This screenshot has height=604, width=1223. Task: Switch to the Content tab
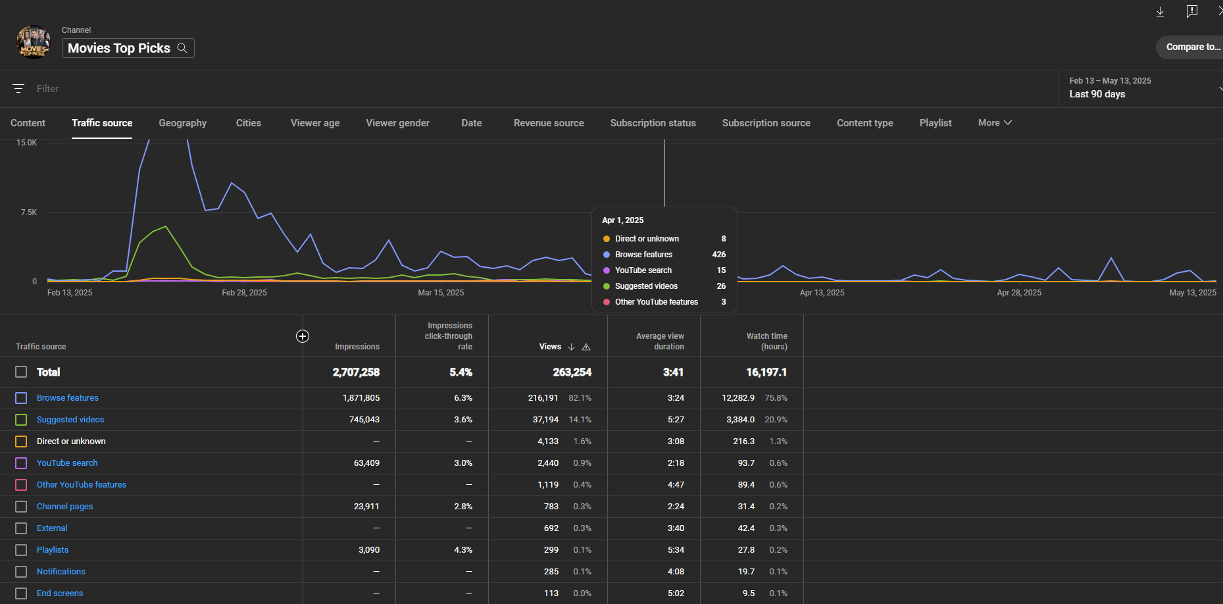click(x=28, y=123)
